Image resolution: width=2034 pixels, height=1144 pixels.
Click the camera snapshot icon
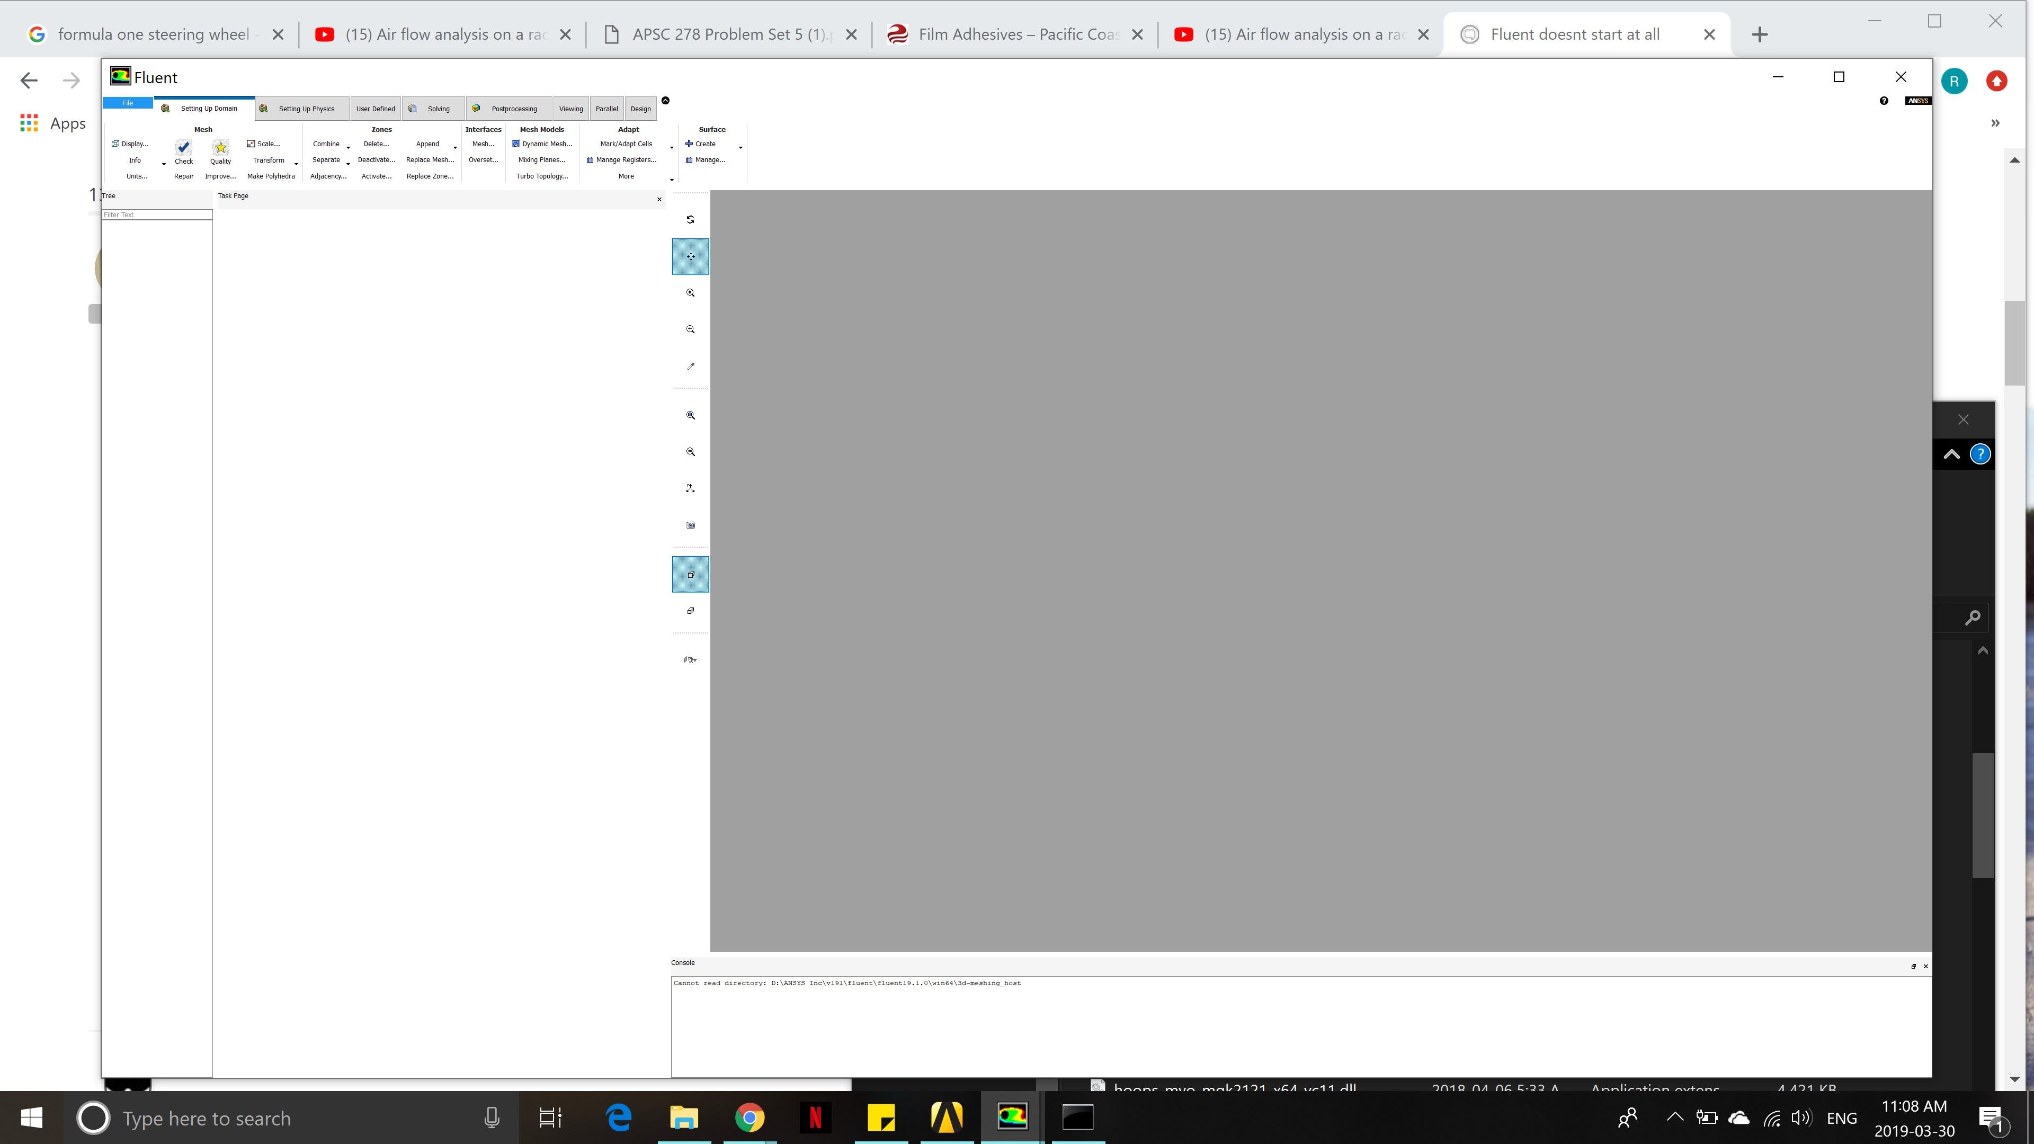[x=690, y=525]
